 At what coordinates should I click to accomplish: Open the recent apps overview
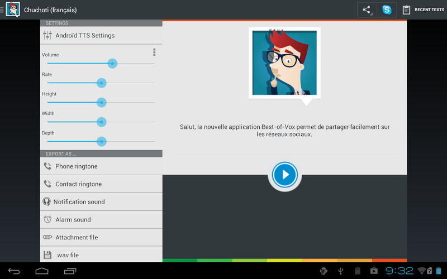tap(70, 271)
